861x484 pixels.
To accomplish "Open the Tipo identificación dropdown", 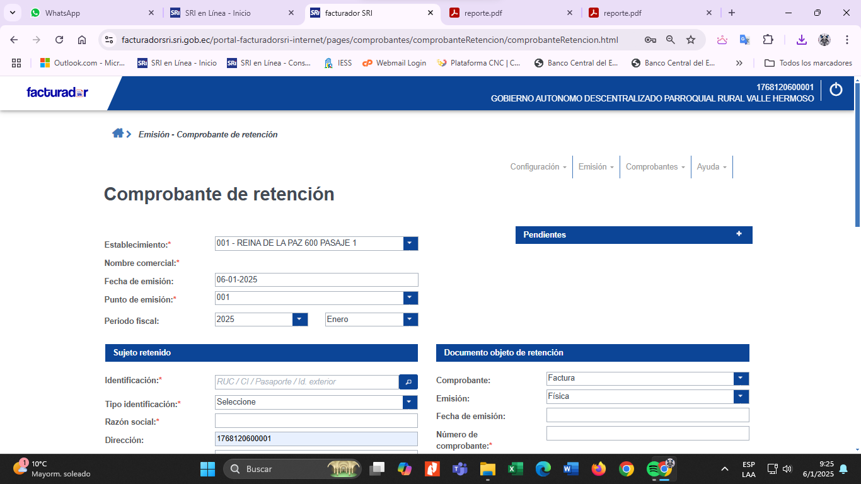I will click(x=410, y=402).
